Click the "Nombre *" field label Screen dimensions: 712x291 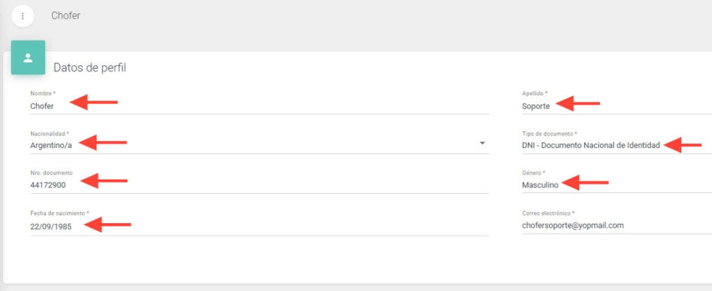point(43,94)
